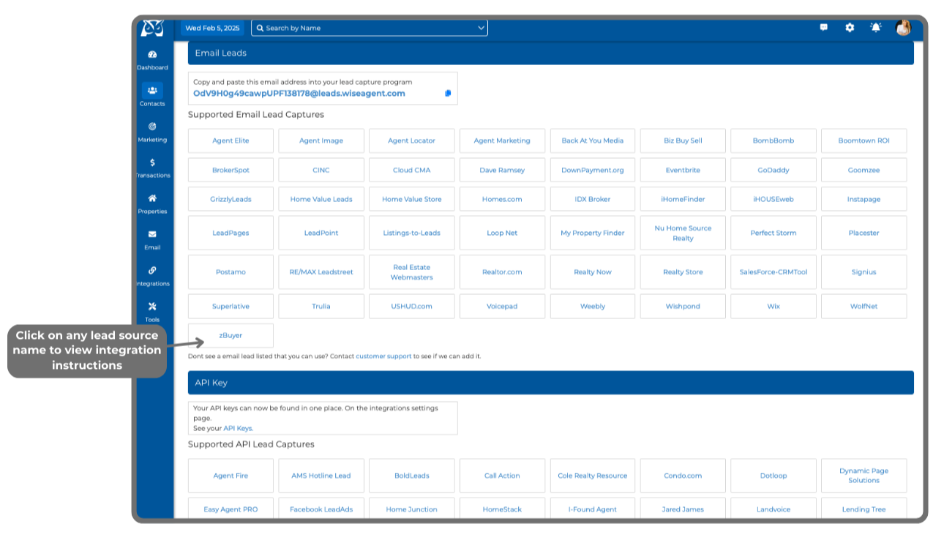Open the notifications bell icon
944x554 pixels.
876,28
